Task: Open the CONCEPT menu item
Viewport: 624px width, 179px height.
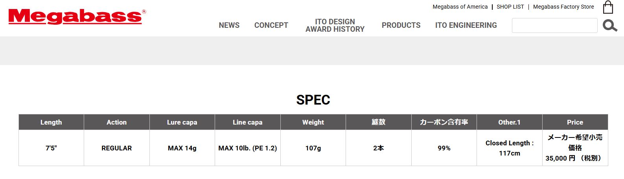Action: tap(271, 25)
